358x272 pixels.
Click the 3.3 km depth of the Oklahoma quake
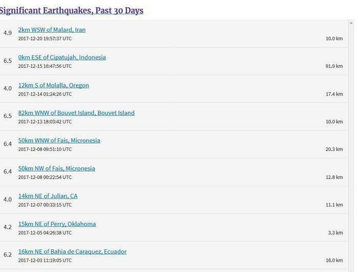(x=335, y=233)
